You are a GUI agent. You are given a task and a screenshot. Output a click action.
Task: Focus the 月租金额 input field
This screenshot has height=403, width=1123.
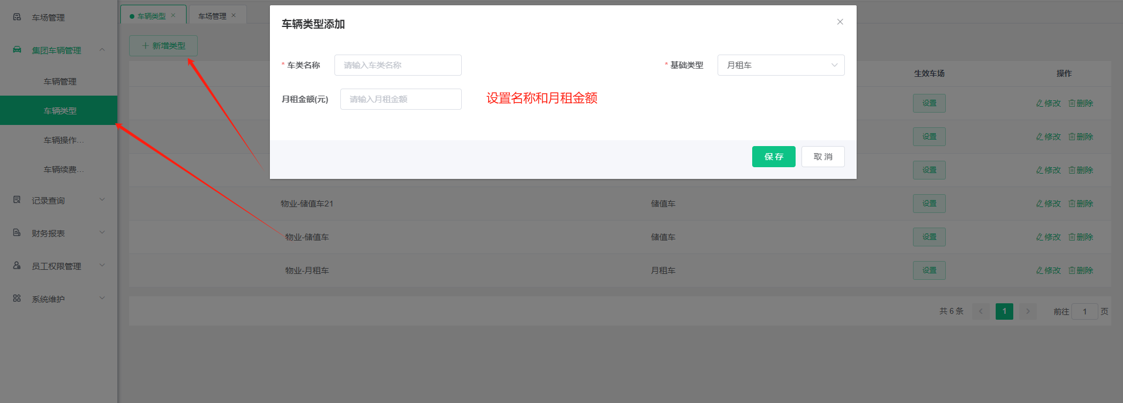click(401, 99)
